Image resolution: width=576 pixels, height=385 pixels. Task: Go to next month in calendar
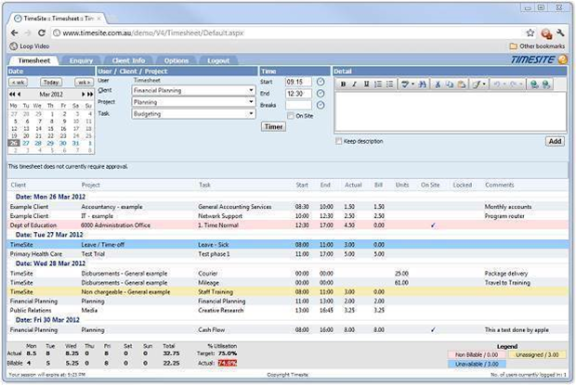[83, 95]
